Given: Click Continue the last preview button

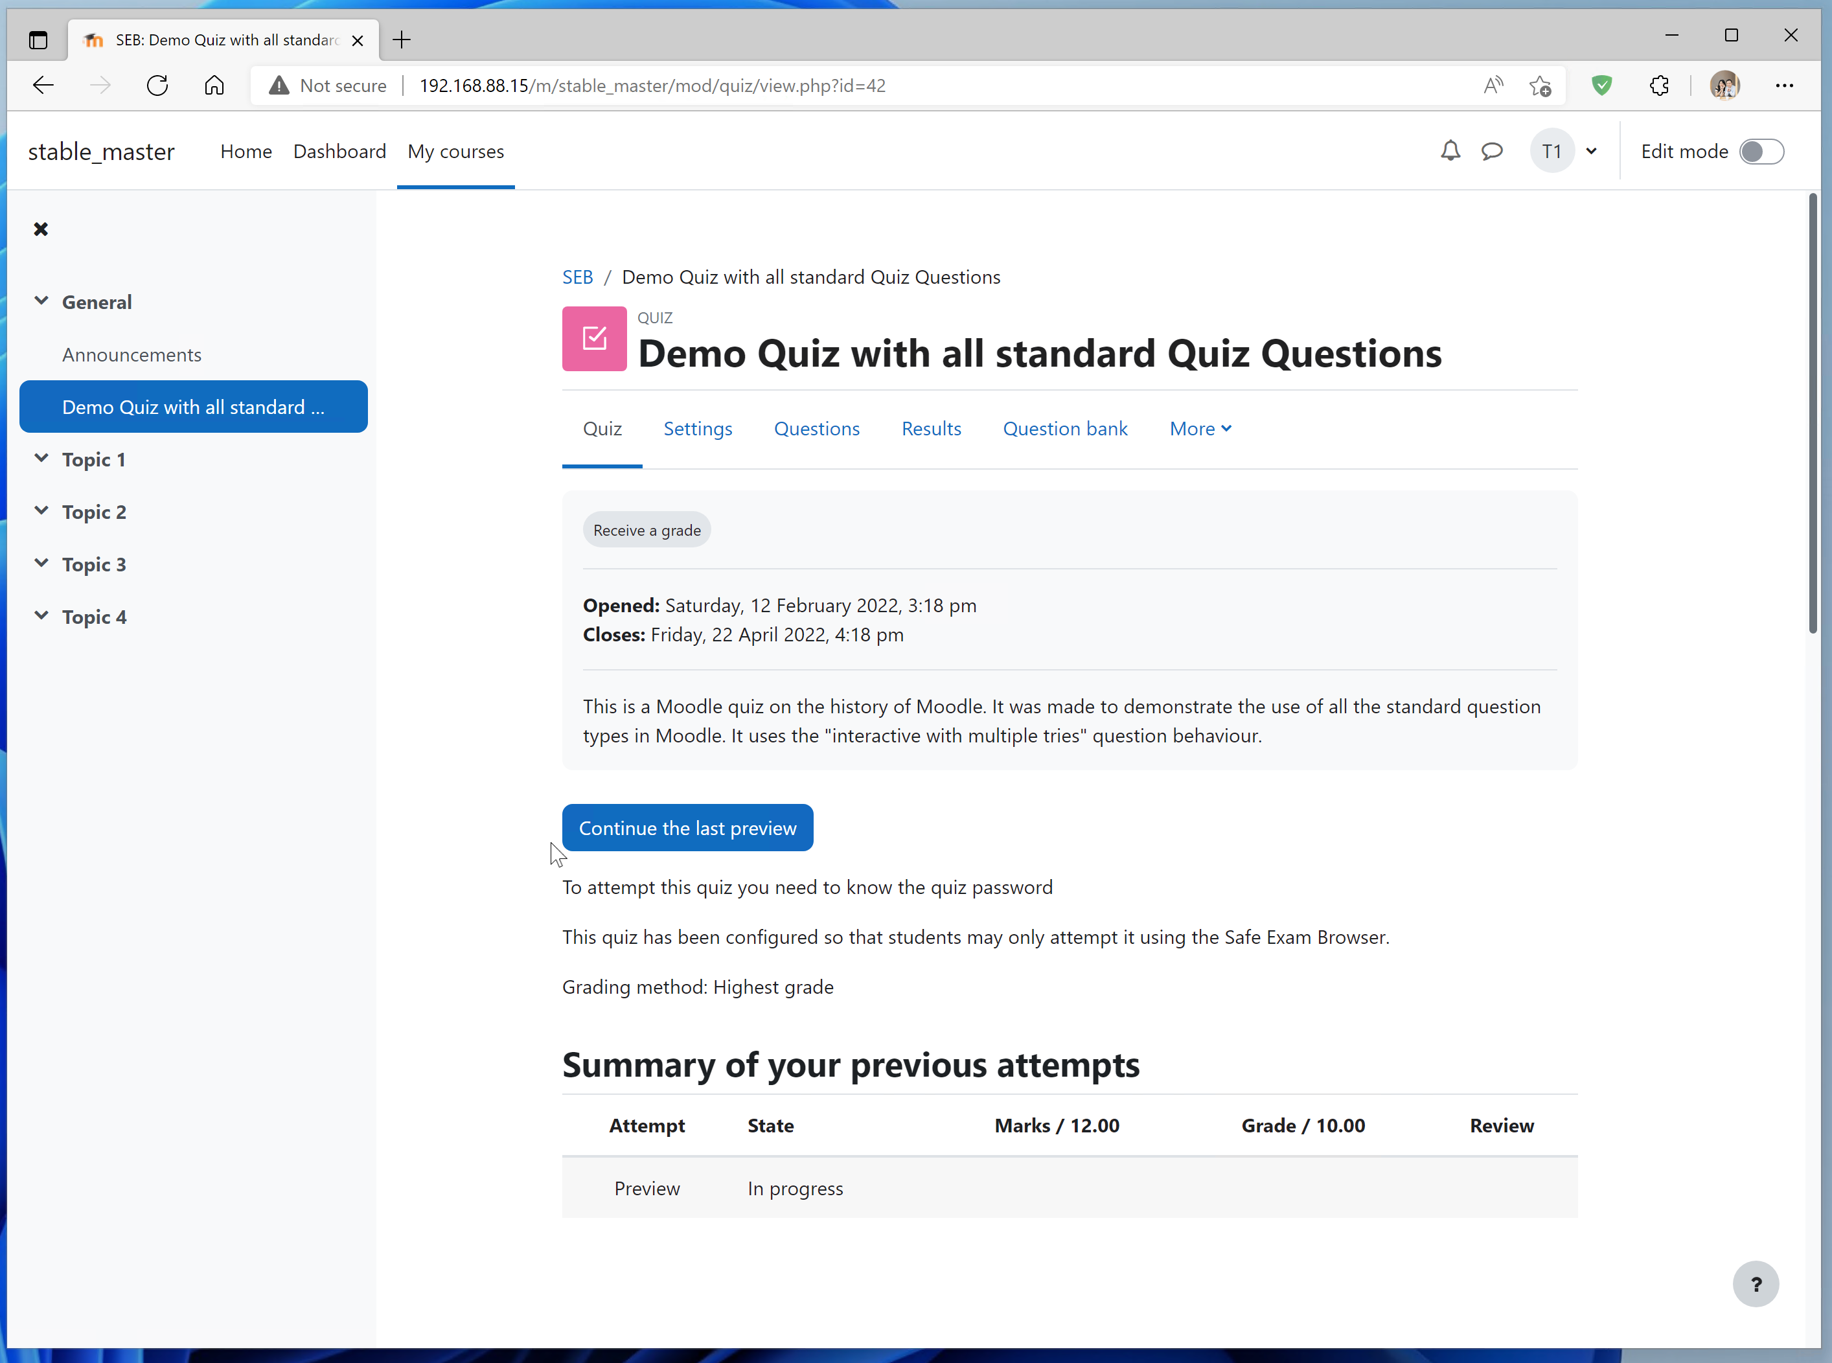Looking at the screenshot, I should [x=687, y=827].
